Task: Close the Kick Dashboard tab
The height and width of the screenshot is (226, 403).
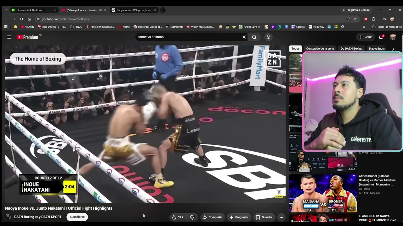Action: (55, 10)
